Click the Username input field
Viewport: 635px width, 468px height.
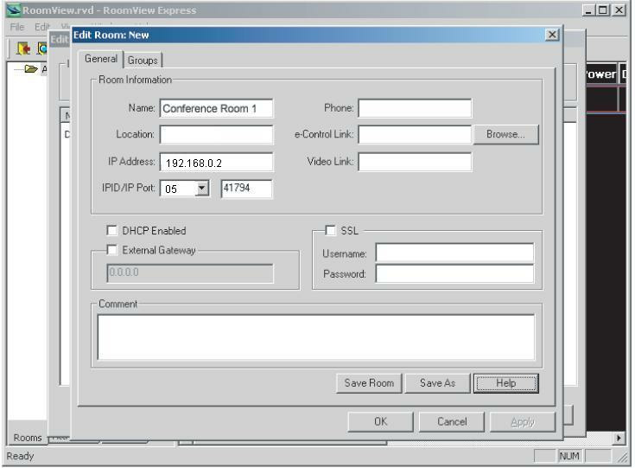click(454, 253)
